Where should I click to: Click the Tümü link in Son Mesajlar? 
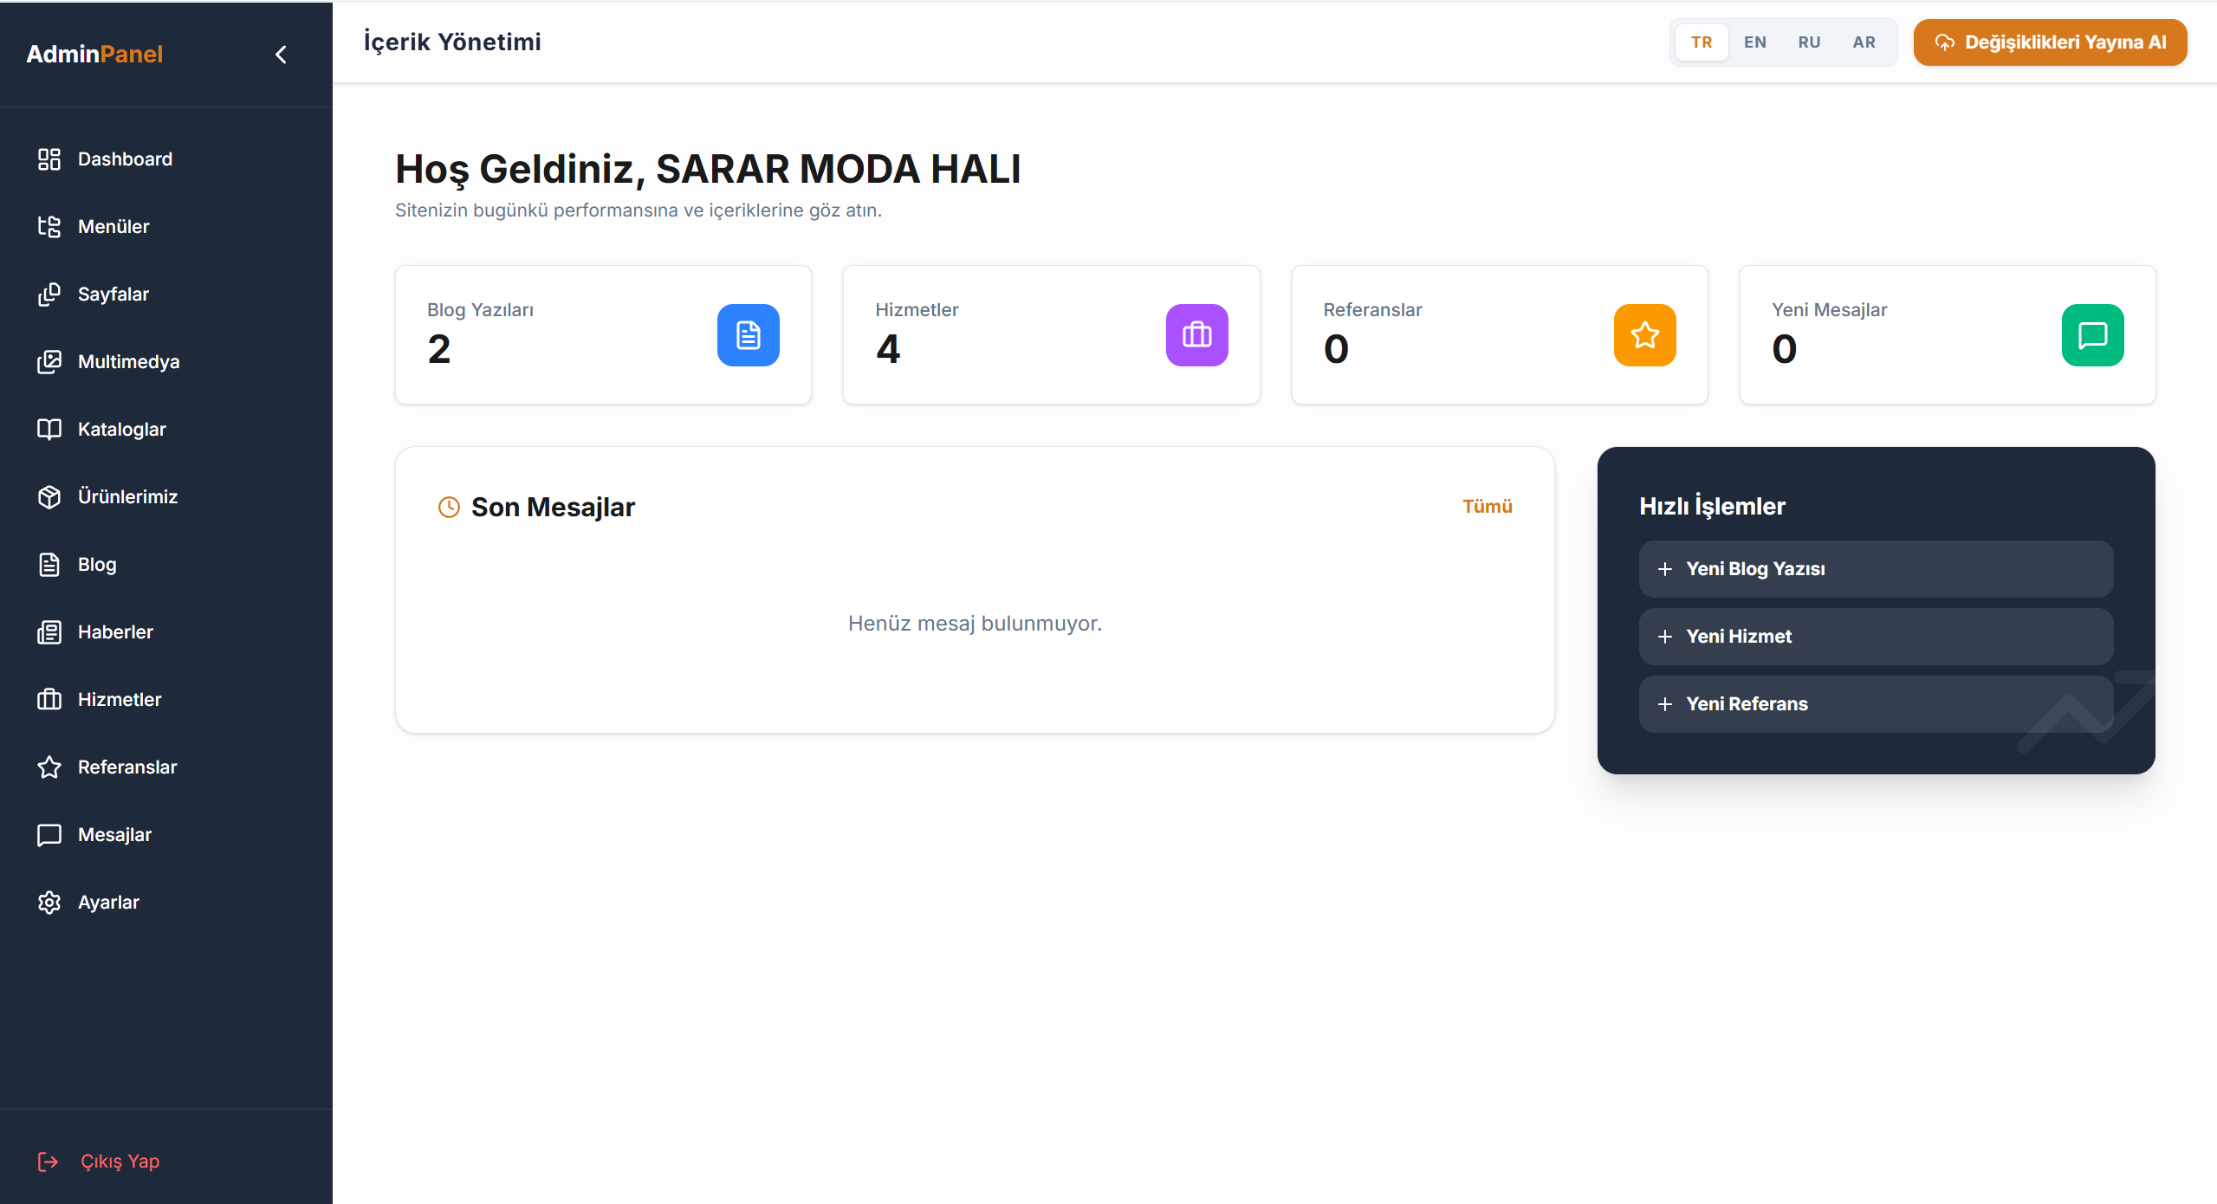coord(1488,507)
